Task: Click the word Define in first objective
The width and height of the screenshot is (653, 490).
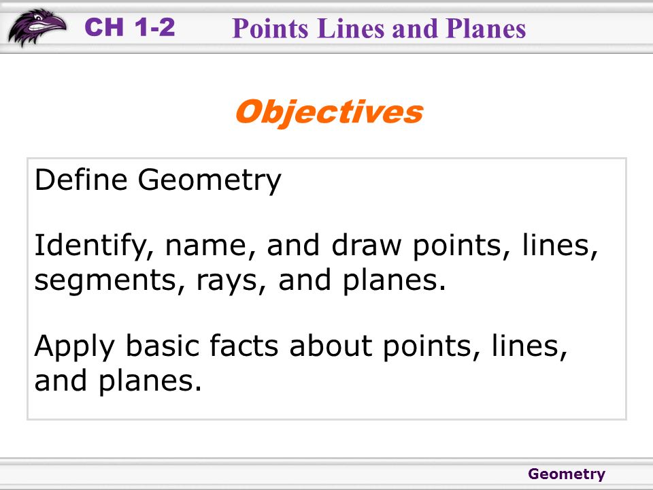Action: tap(81, 180)
